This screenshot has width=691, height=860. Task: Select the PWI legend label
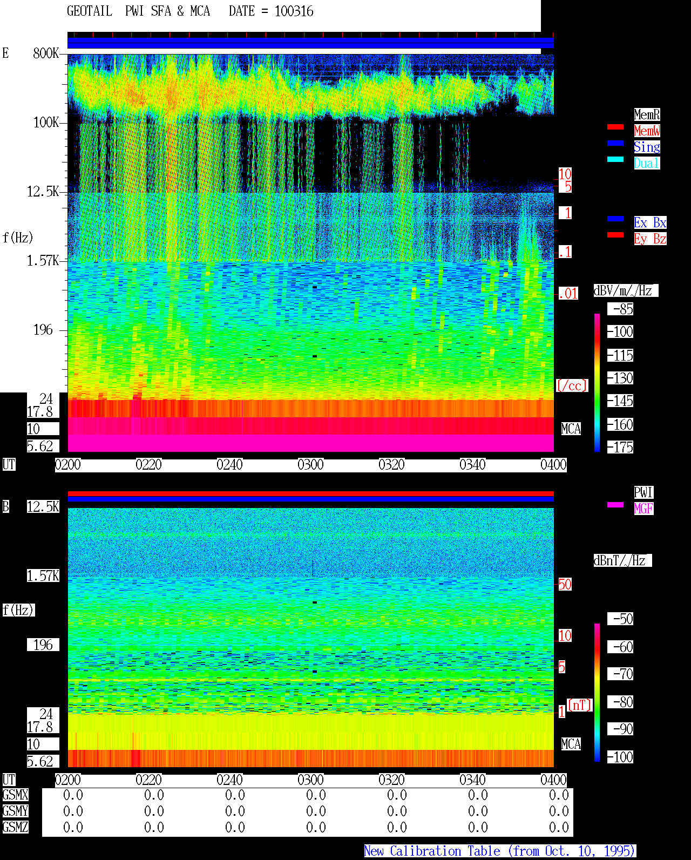pyautogui.click(x=643, y=492)
